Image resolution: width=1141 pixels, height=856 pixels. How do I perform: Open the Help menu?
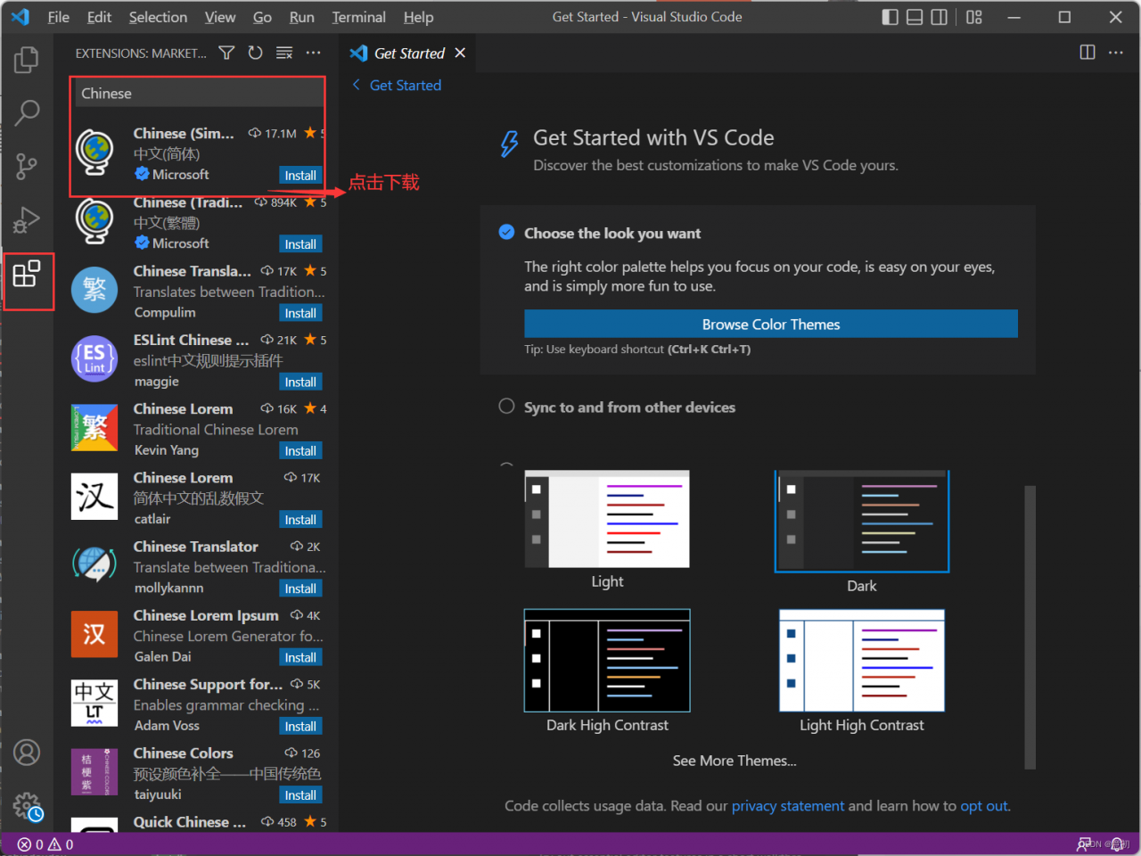418,17
